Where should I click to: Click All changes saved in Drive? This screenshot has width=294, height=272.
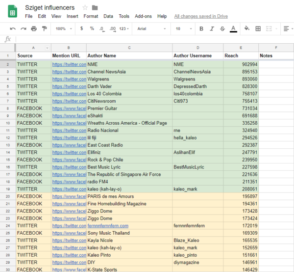(201, 16)
